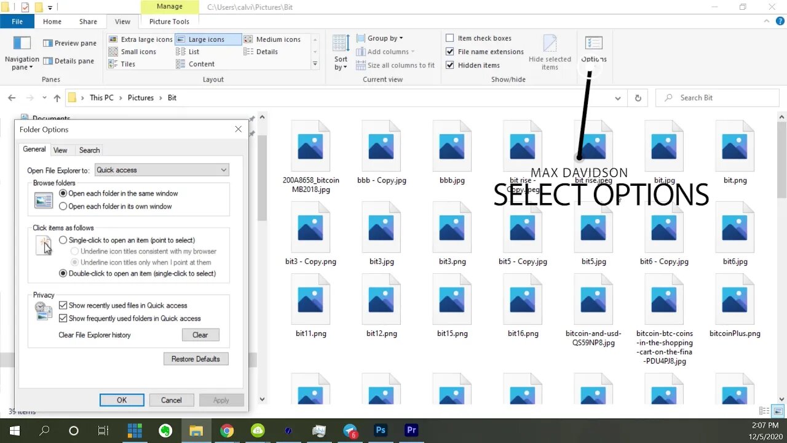Open the Picture Tools tab
Screen dimensions: 787x443
pyautogui.click(x=169, y=22)
